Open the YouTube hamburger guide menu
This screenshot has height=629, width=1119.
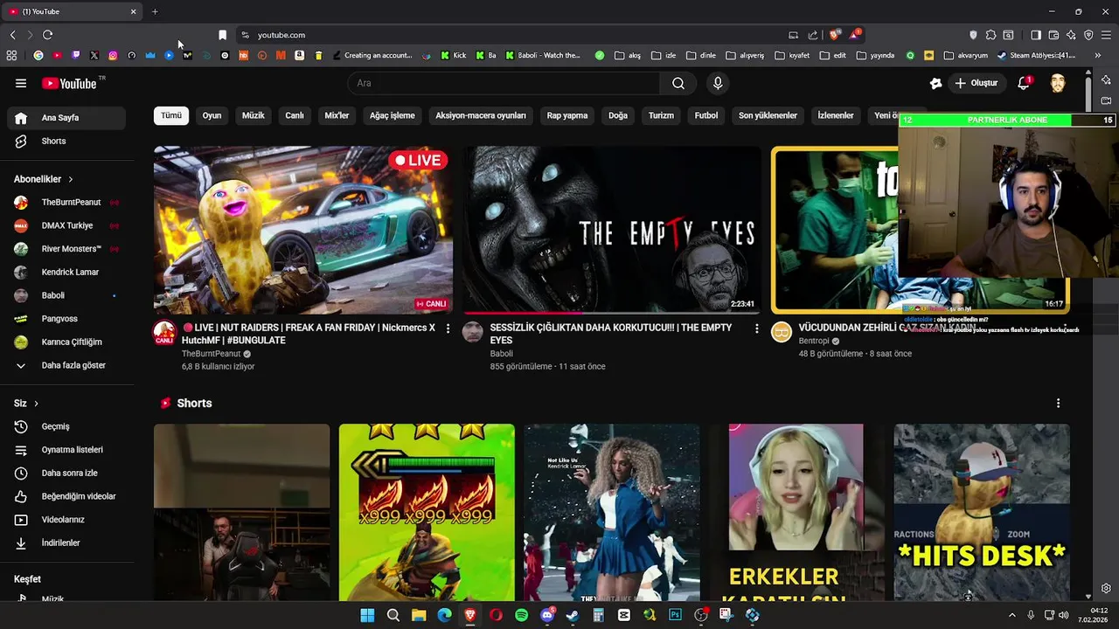(x=21, y=83)
